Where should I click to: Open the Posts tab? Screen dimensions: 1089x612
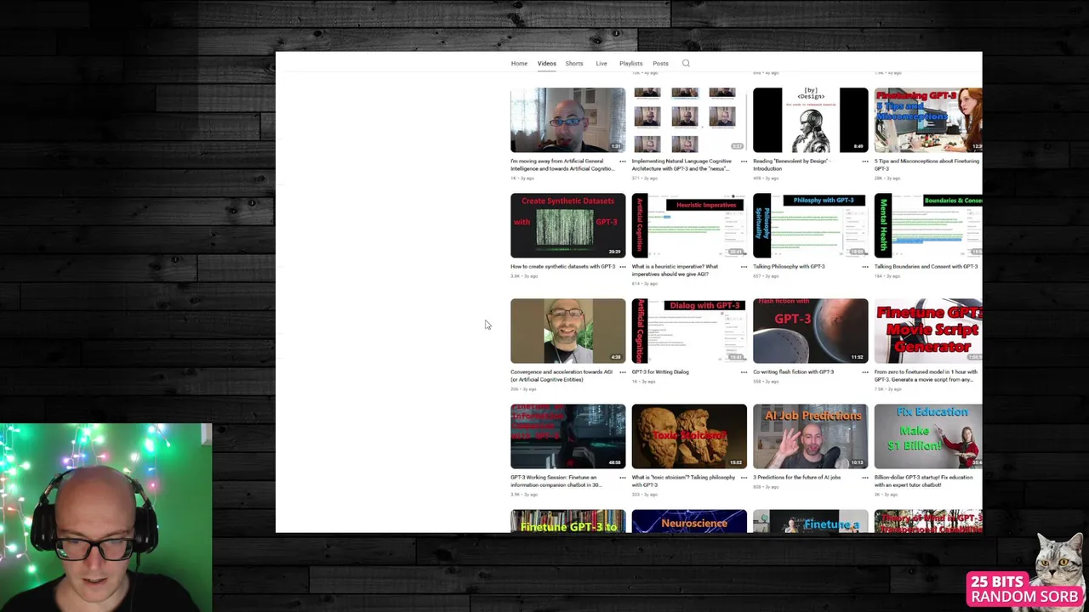tap(660, 63)
